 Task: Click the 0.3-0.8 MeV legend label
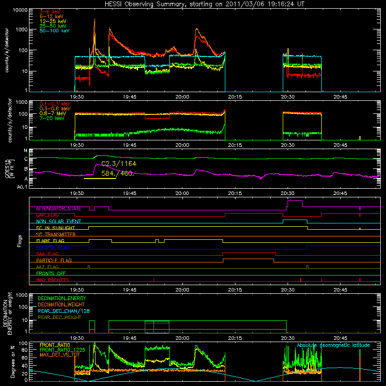tap(55, 109)
